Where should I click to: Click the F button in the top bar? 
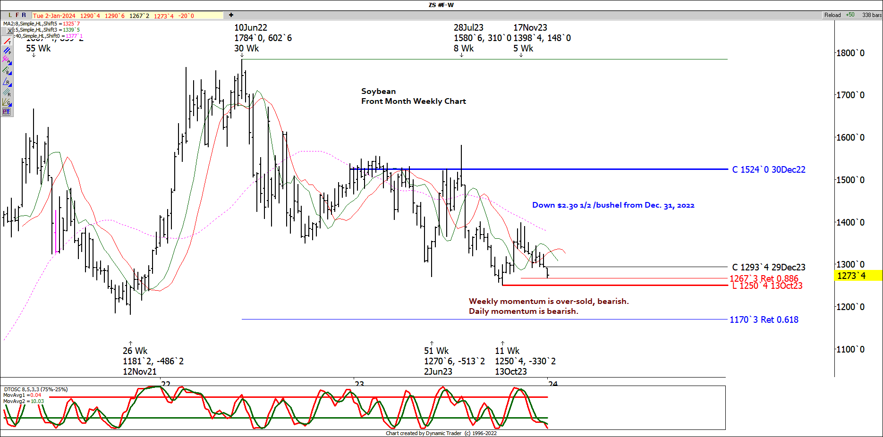(x=17, y=15)
